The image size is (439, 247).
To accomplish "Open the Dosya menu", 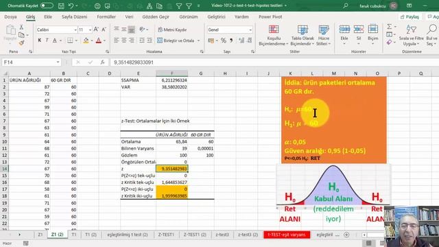I will point(10,16).
